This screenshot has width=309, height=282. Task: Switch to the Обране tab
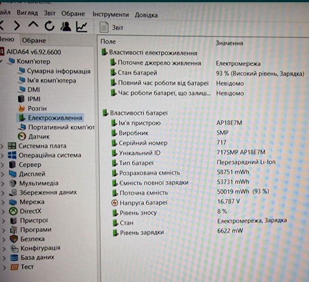pyautogui.click(x=33, y=40)
